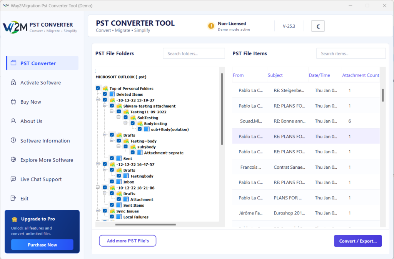
Task: Click the folder tree horizontal scrollbar
Action: tap(145, 224)
